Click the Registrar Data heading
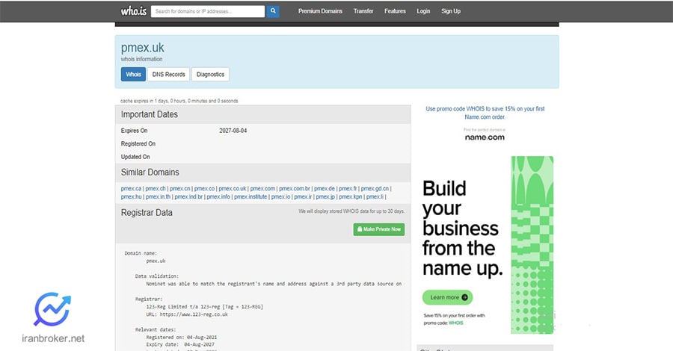 147,213
